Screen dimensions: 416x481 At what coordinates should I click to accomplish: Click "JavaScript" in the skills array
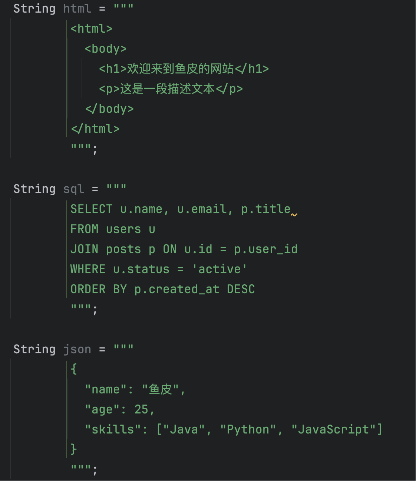(334, 429)
